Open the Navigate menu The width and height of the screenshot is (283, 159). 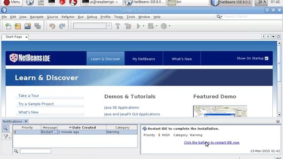click(37, 17)
